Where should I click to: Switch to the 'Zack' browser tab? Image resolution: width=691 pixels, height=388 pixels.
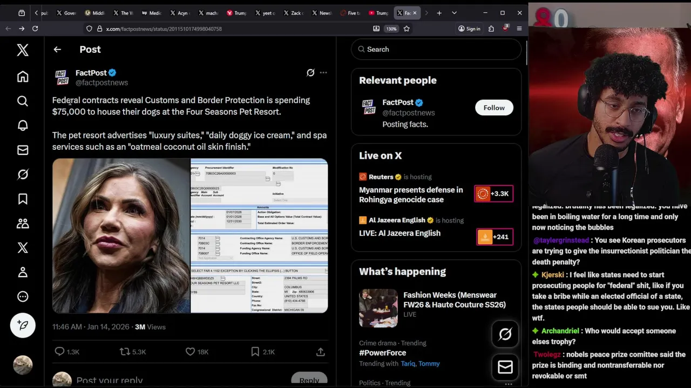293,13
